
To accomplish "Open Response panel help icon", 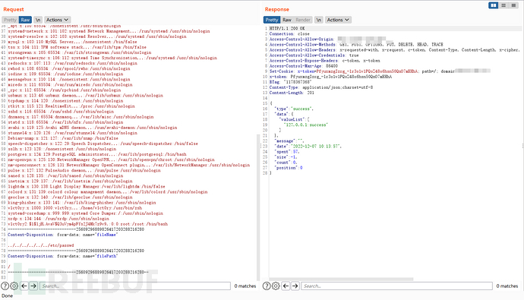I will 267,286.
